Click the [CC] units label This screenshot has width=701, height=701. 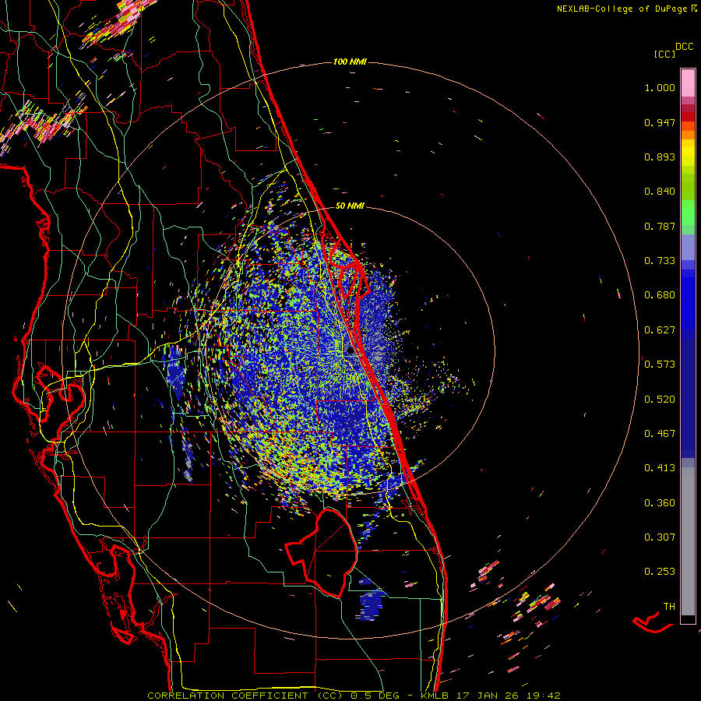[664, 54]
